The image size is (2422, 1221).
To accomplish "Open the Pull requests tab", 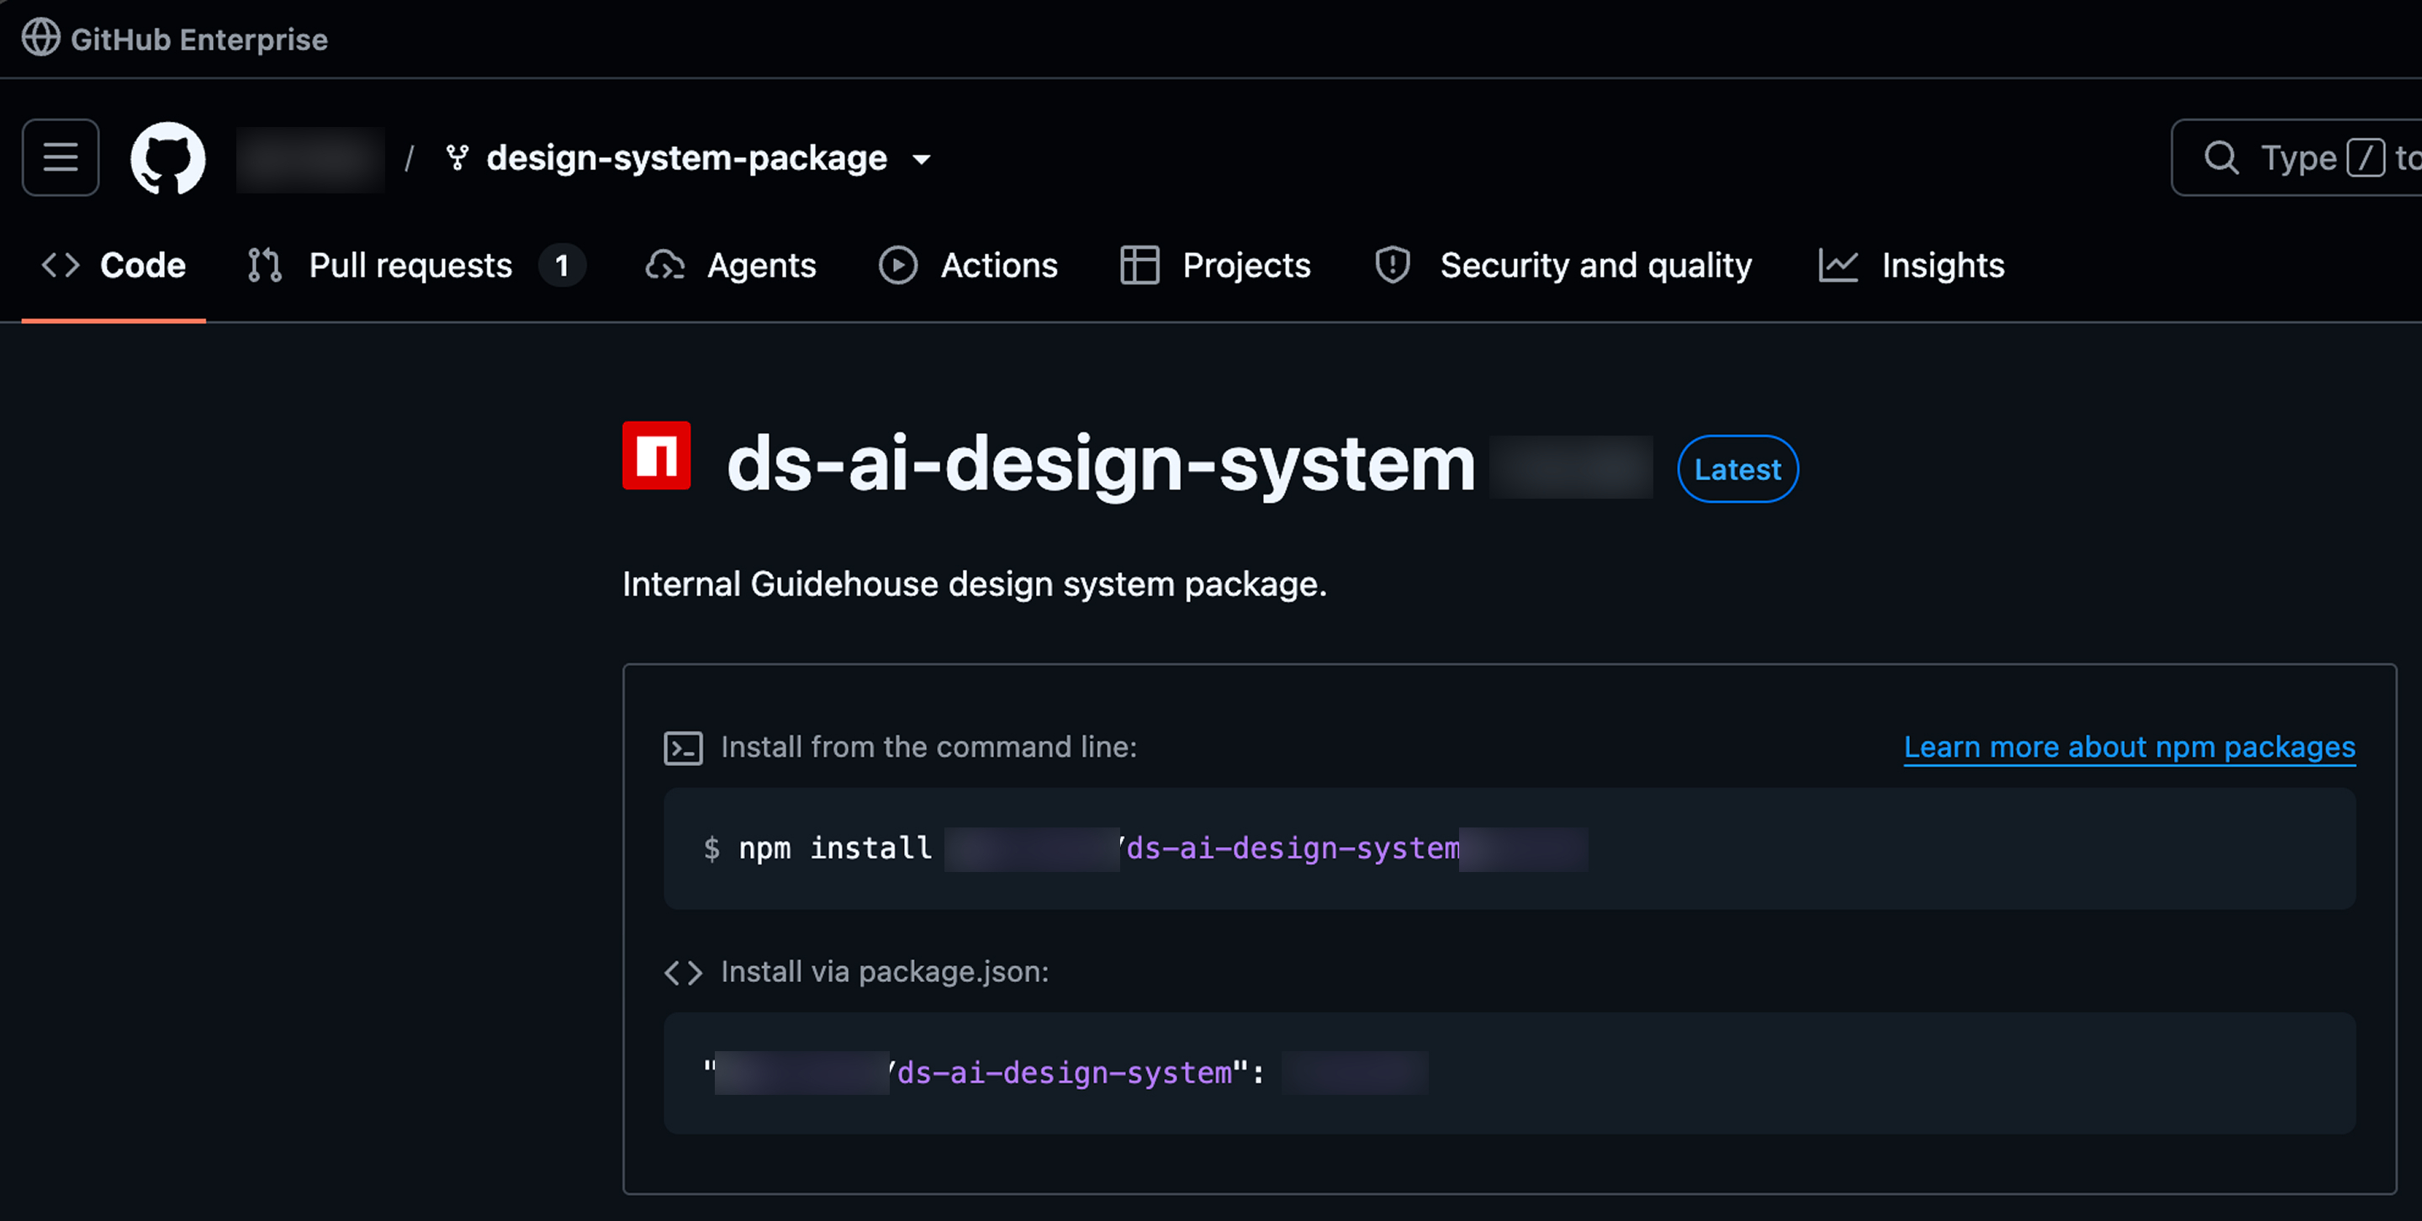I will [415, 265].
